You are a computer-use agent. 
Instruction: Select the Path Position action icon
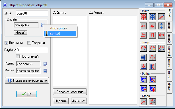(x=143, y=89)
